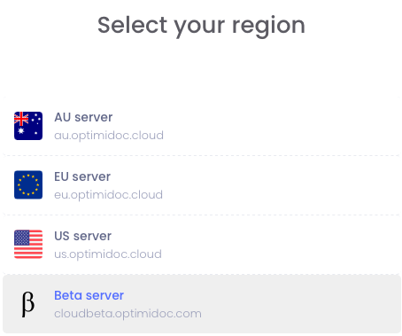Screen dimensions: 402x336
Task: Pick the Europe region entry
Action: point(202,185)
